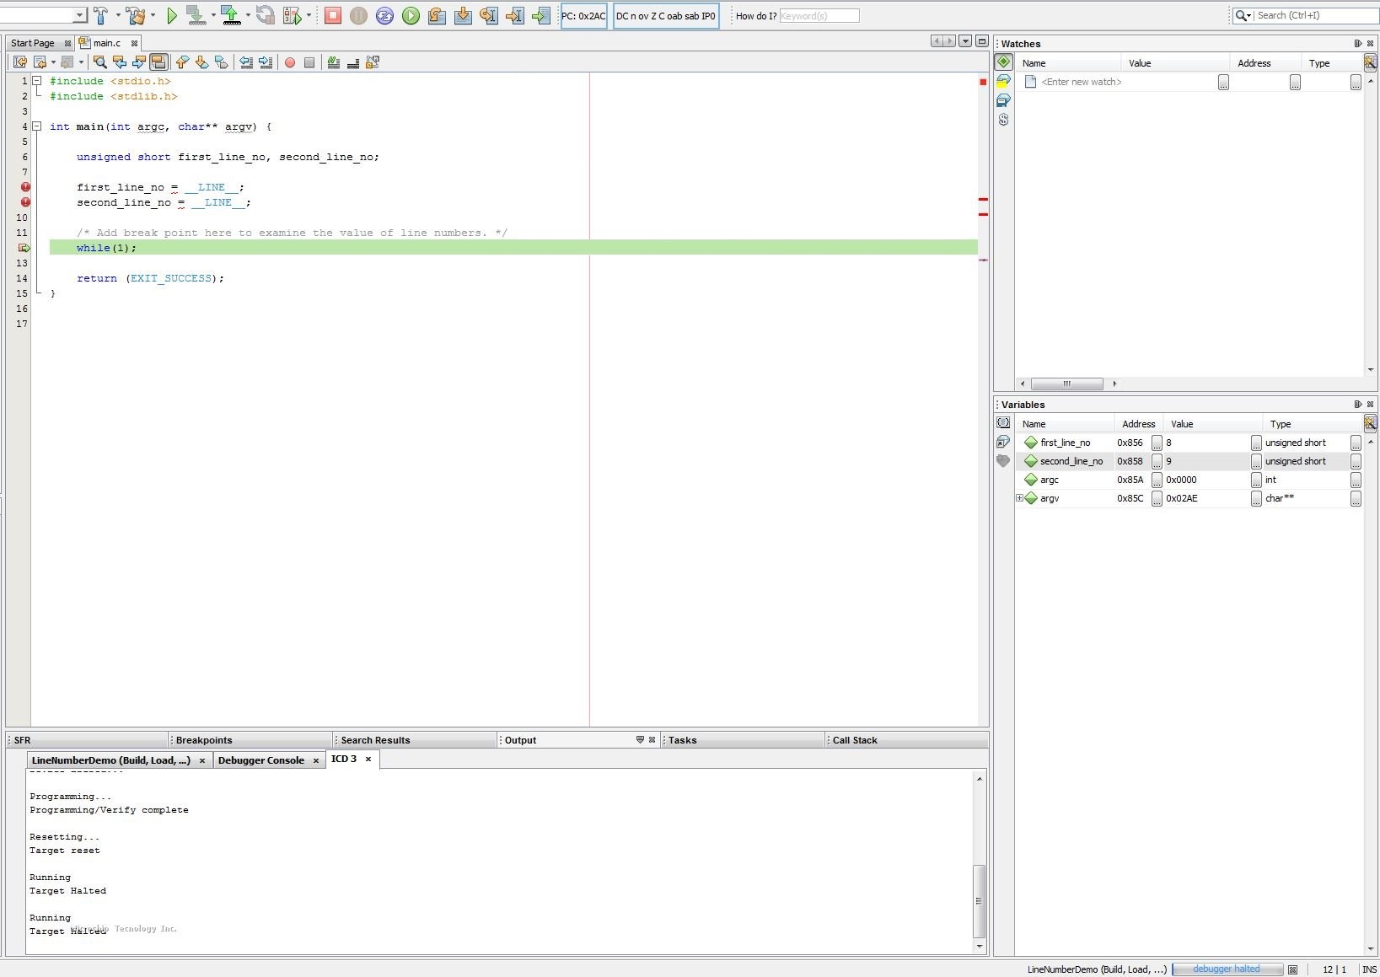Toggle breakpoint on first_line_no assignment line
Viewport: 1380px width, 977px height.
[24, 187]
